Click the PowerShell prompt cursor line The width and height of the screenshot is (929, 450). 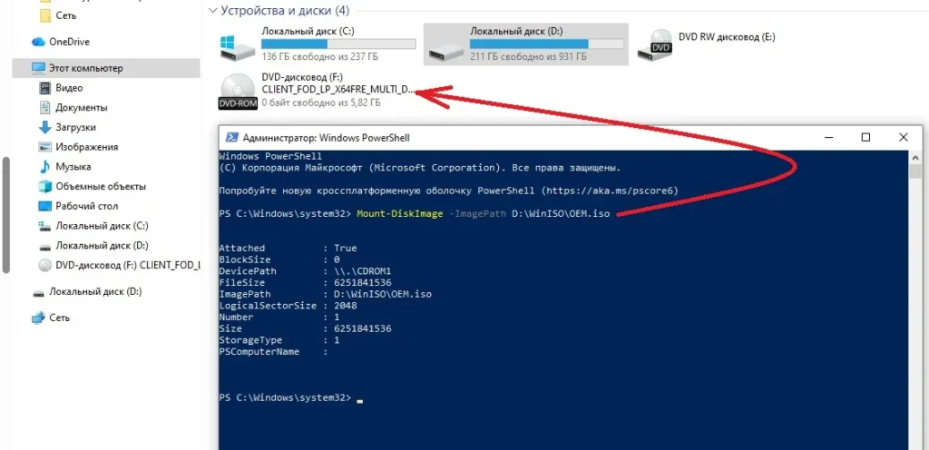click(x=290, y=397)
